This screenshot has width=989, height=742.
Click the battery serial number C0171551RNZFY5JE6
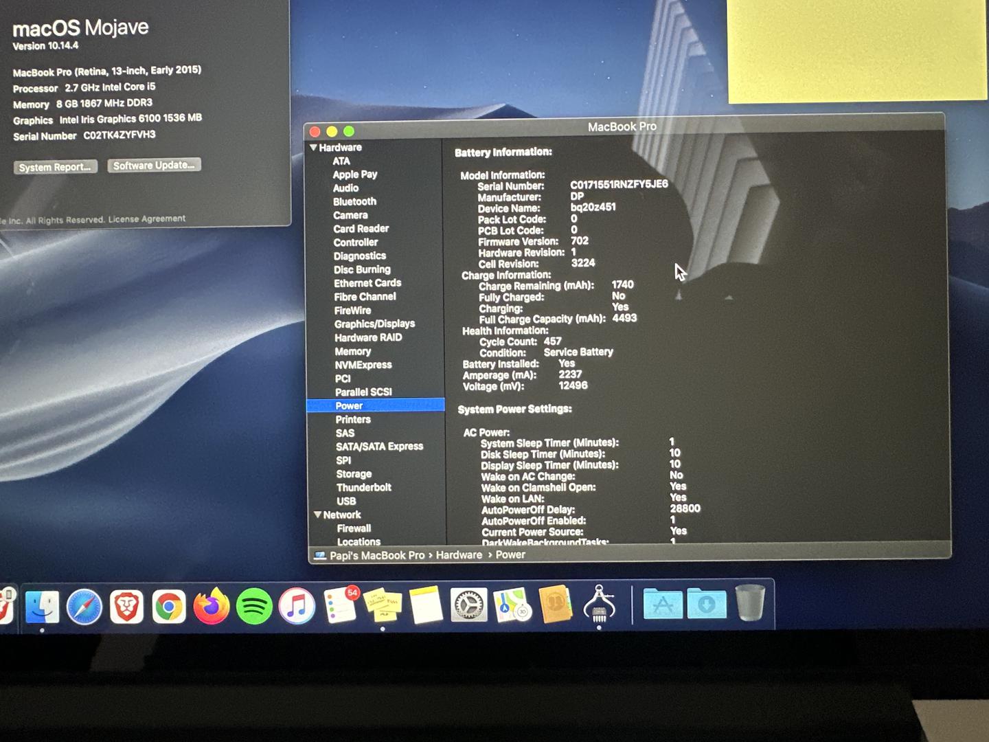[619, 184]
